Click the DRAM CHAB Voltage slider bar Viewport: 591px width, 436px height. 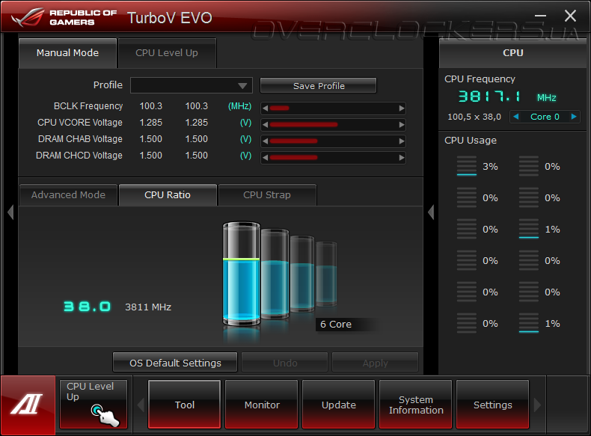coord(334,141)
